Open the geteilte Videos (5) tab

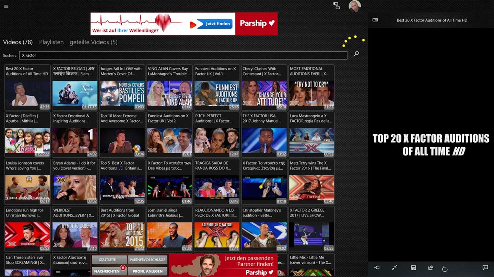pos(93,42)
